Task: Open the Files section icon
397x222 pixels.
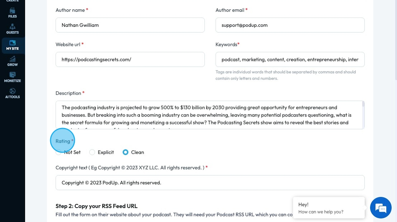Action: click(x=13, y=11)
